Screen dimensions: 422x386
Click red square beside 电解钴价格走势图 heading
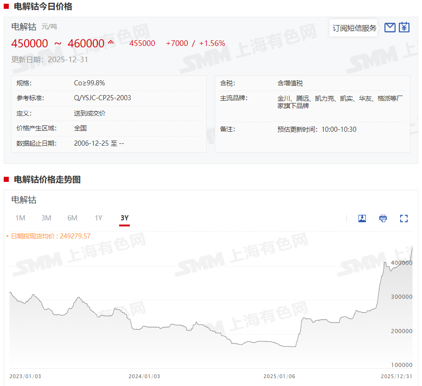tap(6, 180)
